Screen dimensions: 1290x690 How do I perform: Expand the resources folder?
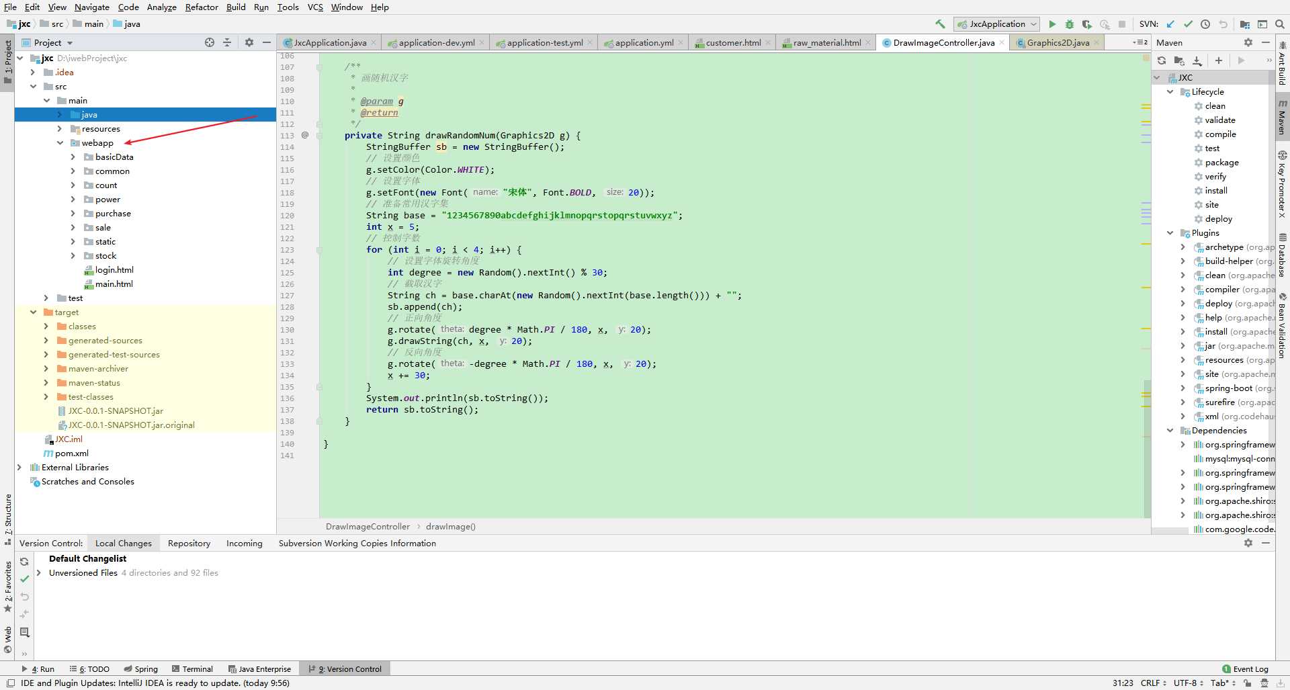(60, 129)
